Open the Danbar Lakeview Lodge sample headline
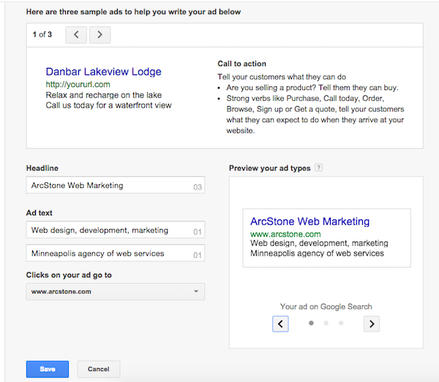This screenshot has height=382, width=439. point(104,72)
